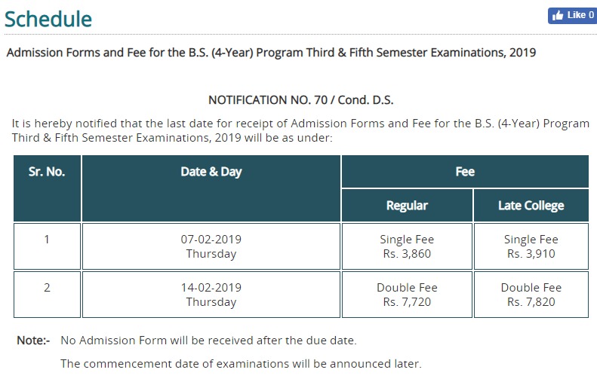Click the Single Fee Rs. 3,860 cell
Viewport: 597px width, 388px height.
pos(407,246)
